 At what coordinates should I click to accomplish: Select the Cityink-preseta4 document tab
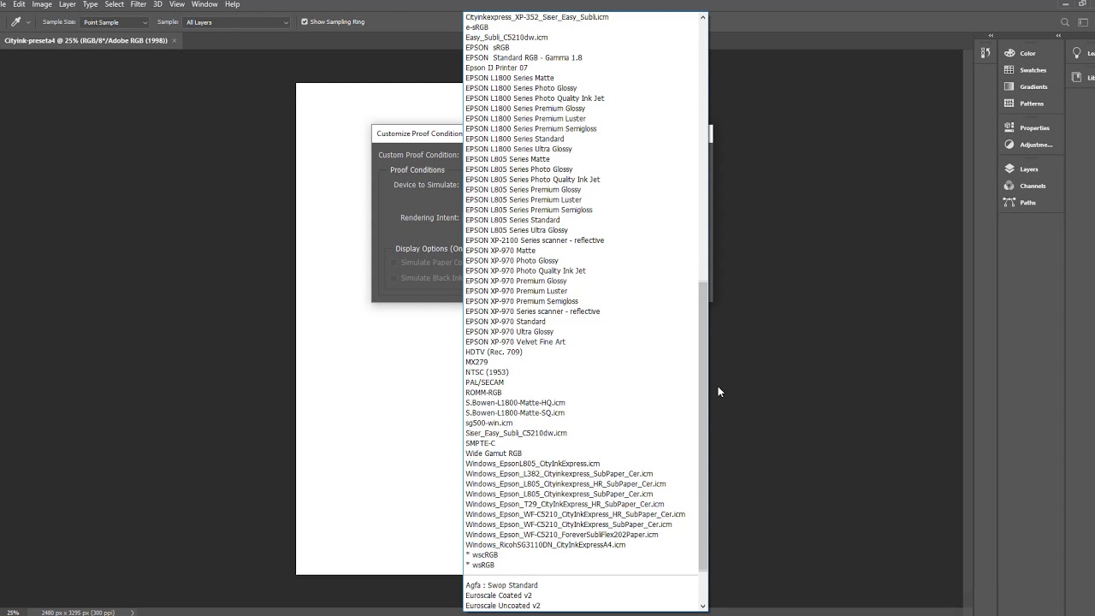coord(86,40)
